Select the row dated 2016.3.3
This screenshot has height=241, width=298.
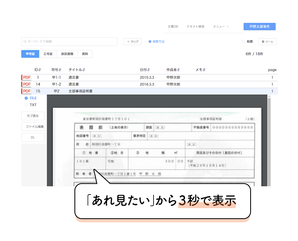pyautogui.click(x=149, y=84)
